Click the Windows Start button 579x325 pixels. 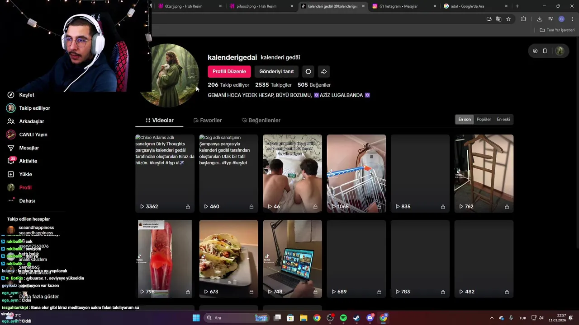coord(196,318)
